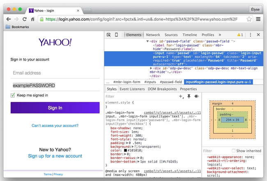This screenshot has width=267, height=181.
Task: Toggle element state with the pin icon
Action: 189,96
